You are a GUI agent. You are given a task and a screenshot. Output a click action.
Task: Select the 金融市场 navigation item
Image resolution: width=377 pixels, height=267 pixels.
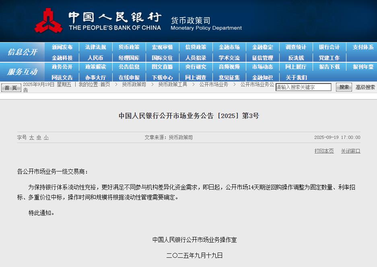229,47
